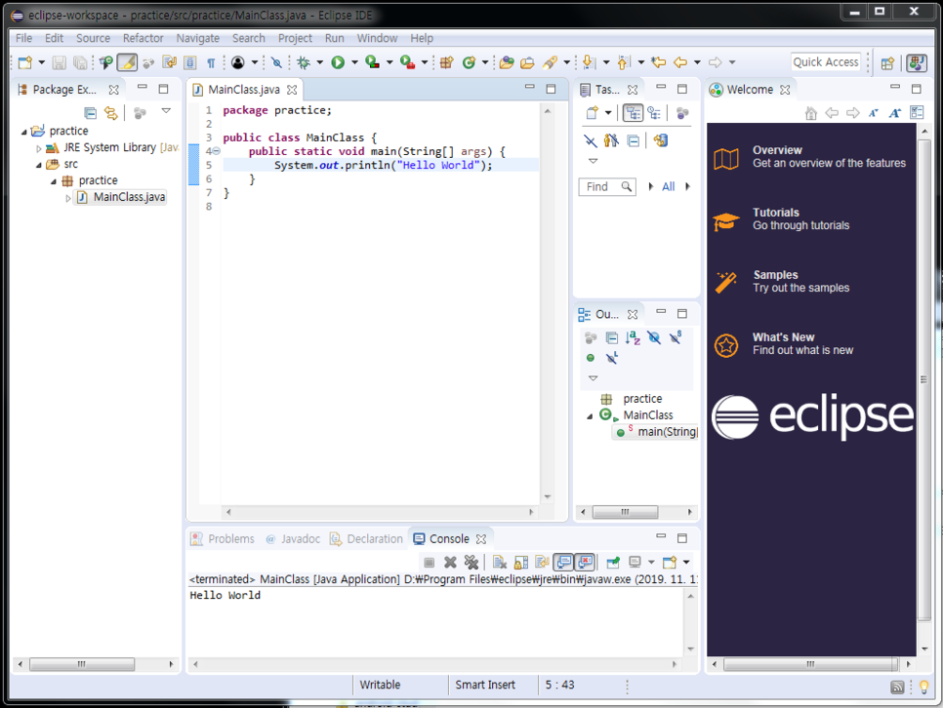Open New Task dropdown in Task List
Viewport: 943px width, 708px height.
pos(608,113)
